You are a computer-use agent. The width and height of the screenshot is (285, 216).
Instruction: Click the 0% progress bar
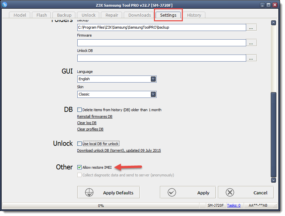pos(101,206)
